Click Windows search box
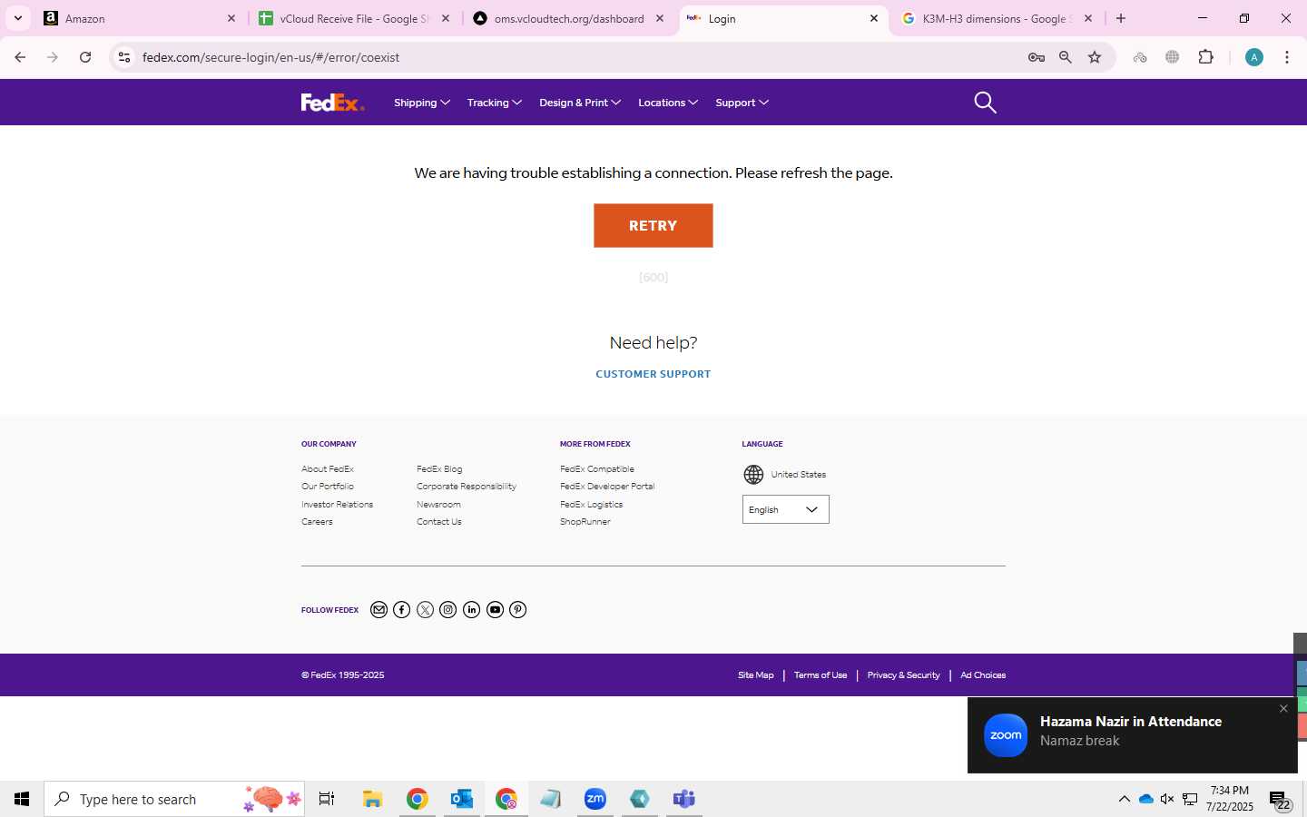Screen dimensions: 1307x817 pos(174,799)
